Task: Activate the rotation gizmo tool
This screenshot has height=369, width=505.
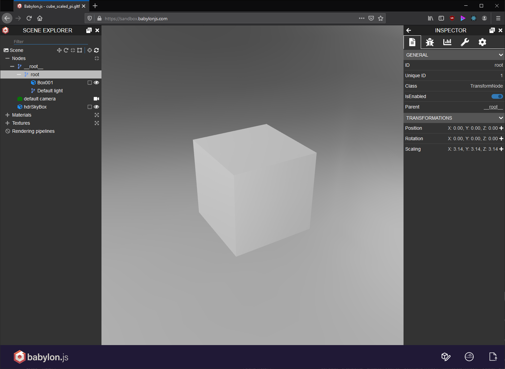Action: coord(66,50)
